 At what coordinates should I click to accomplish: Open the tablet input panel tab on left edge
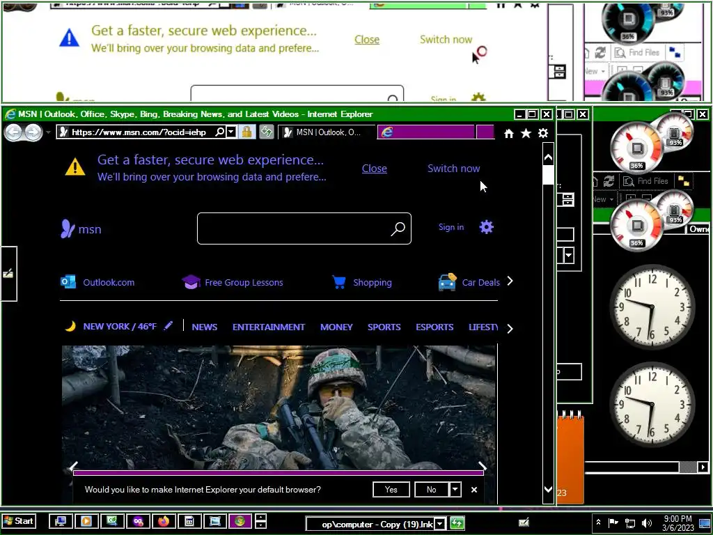tap(8, 273)
